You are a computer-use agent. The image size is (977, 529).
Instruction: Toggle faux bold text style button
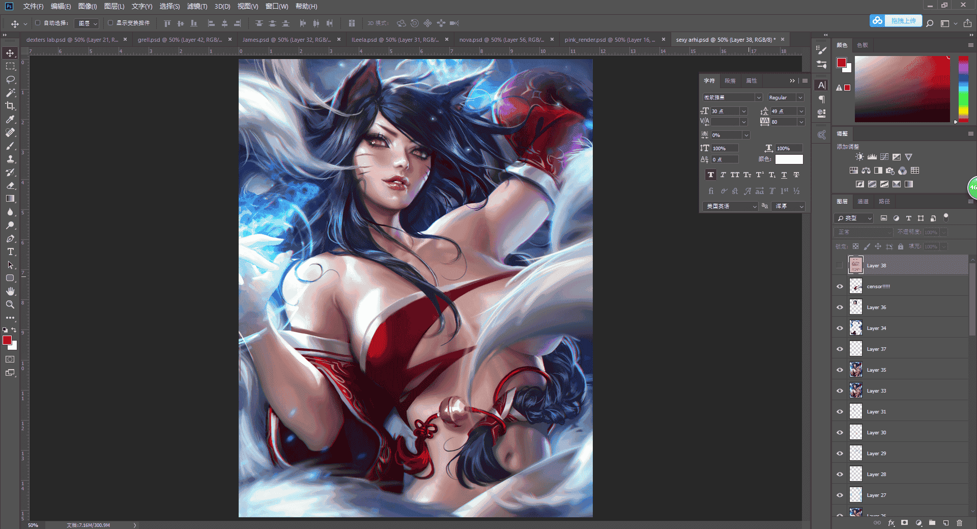tap(711, 175)
